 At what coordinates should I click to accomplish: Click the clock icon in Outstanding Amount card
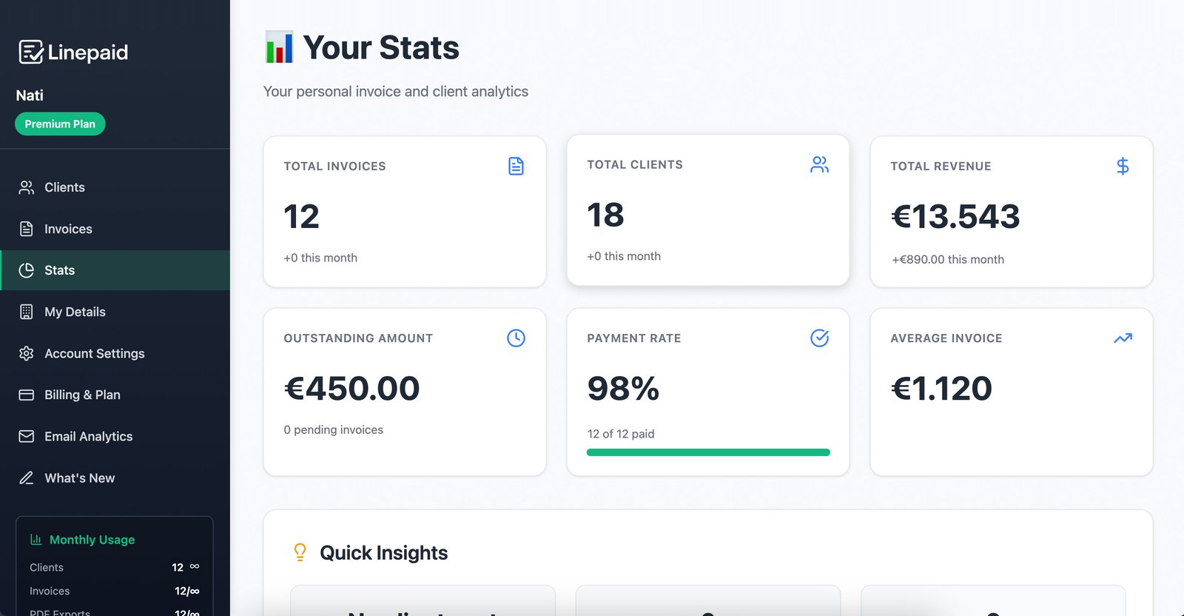[x=516, y=338]
